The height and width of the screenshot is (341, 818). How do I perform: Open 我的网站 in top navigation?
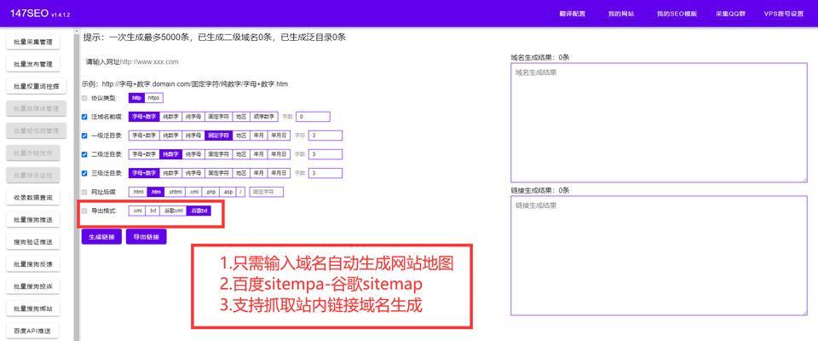(621, 14)
